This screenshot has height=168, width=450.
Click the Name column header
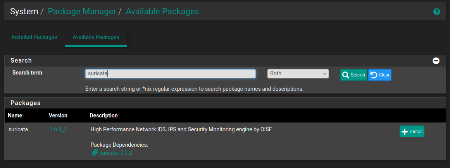point(15,115)
